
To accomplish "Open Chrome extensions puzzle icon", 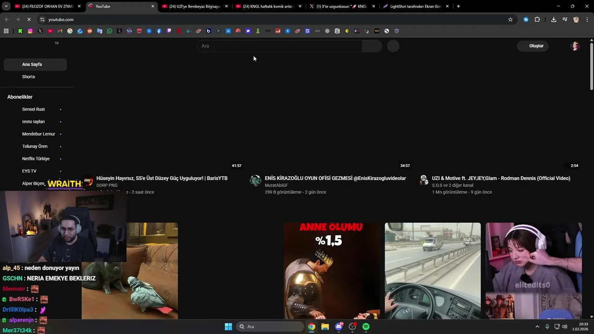I will point(537,19).
